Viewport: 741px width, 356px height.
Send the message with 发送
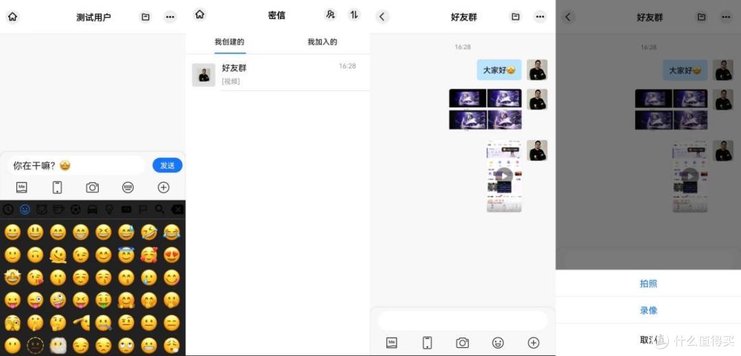[x=167, y=166]
